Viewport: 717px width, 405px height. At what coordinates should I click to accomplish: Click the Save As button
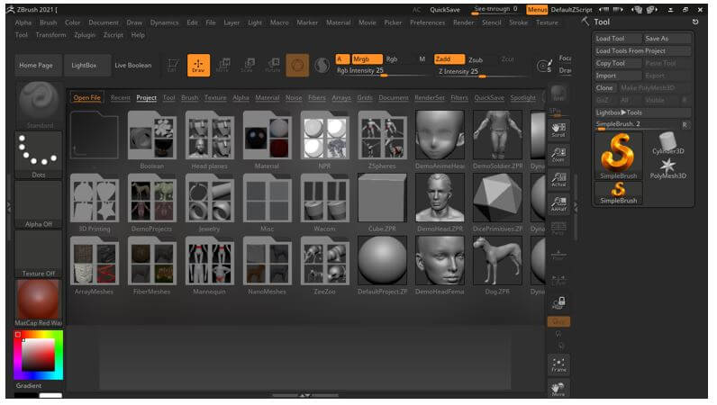667,39
